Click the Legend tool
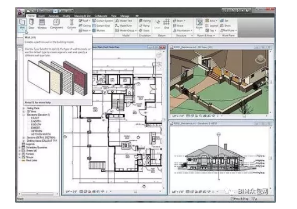This screenshot has width=297, height=209. 212,26
